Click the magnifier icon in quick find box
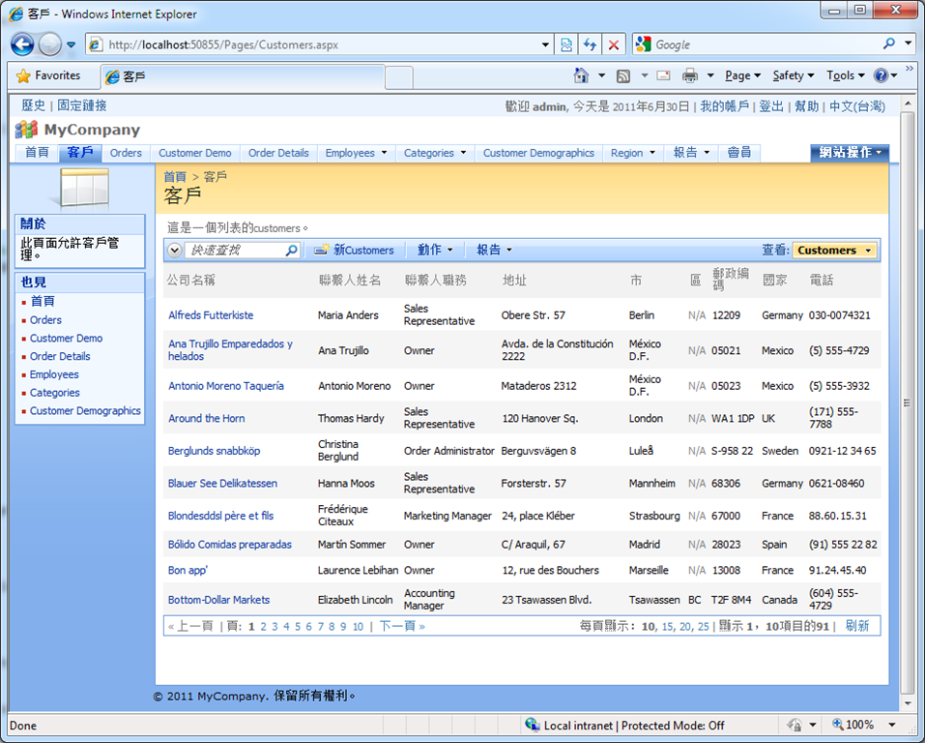Image resolution: width=925 pixels, height=743 pixels. pyautogui.click(x=292, y=251)
